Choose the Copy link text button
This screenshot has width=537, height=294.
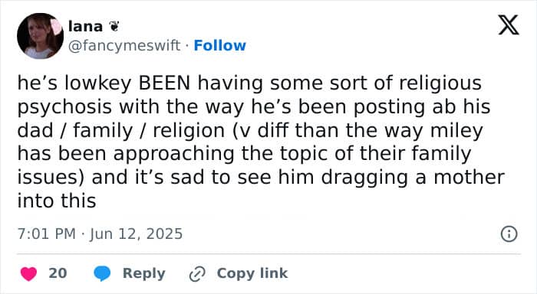coord(252,273)
